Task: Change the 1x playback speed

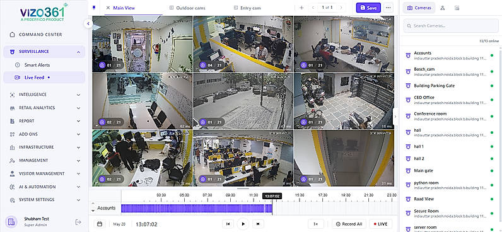Action: 316,224
